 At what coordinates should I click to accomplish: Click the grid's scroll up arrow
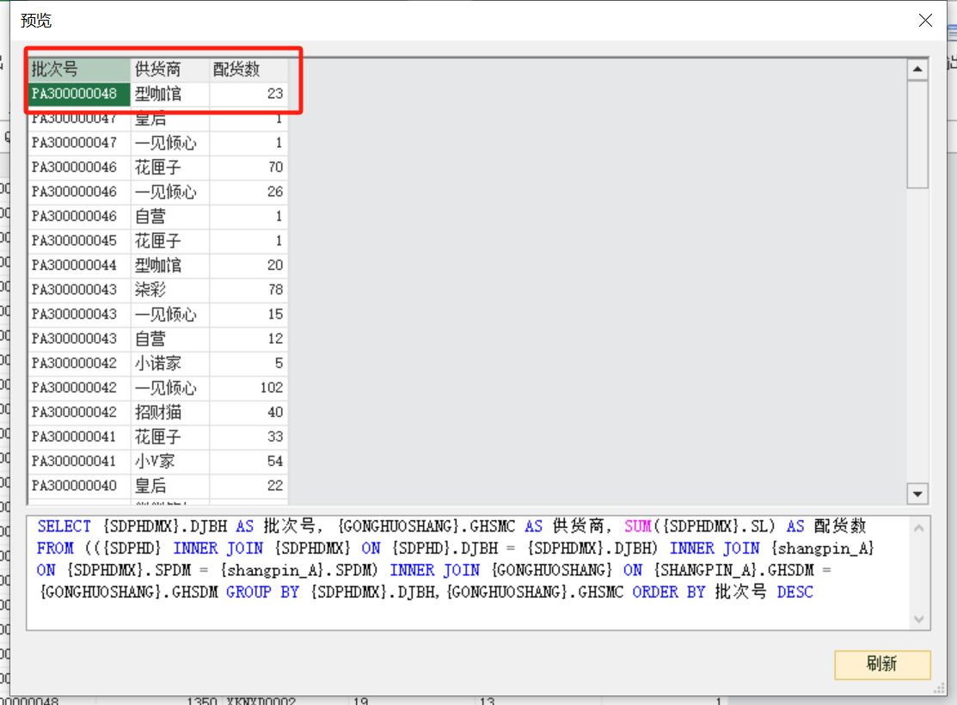click(x=917, y=70)
